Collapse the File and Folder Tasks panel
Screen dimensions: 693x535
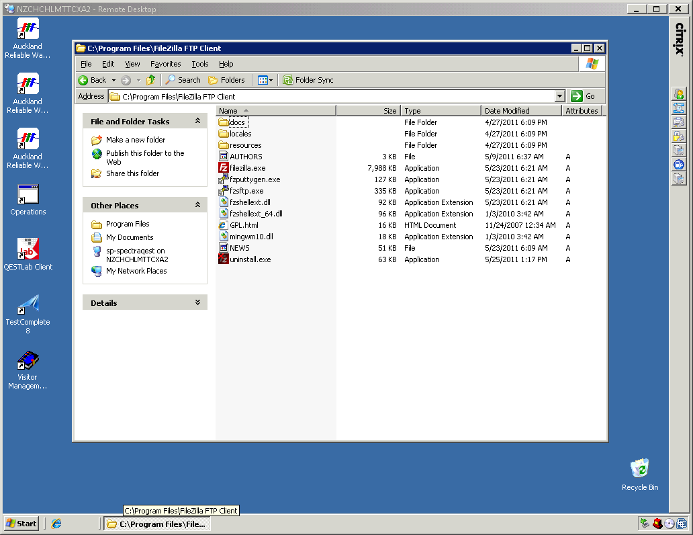[x=197, y=122]
